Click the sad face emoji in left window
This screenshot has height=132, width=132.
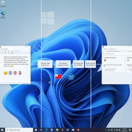[5, 73]
